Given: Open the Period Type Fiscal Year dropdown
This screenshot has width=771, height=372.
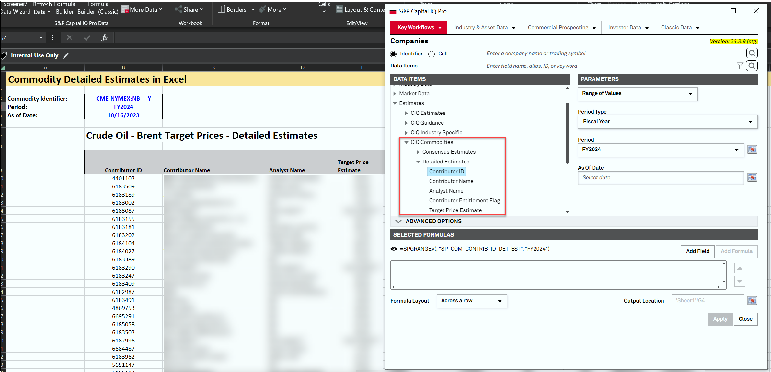Looking at the screenshot, I should [667, 122].
